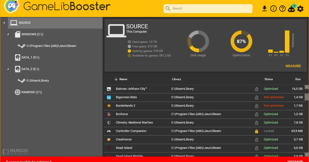Collapse the WINDOWS (C:\) node
309x162 pixels.
[8, 34]
